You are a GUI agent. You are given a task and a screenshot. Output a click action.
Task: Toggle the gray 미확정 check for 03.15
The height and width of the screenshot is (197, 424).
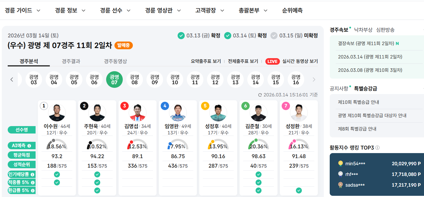click(273, 35)
